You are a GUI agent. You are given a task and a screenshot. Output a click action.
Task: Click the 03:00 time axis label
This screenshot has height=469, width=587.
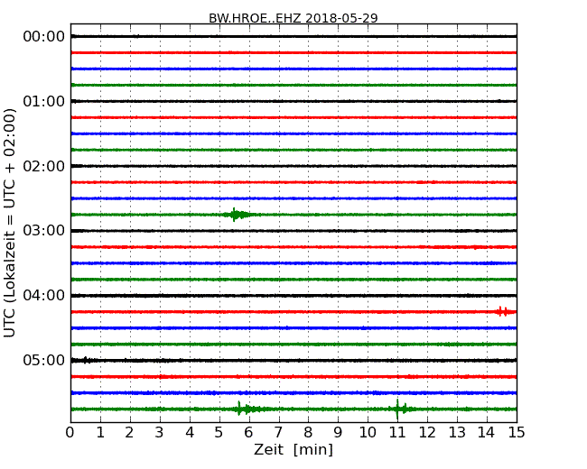(x=44, y=230)
